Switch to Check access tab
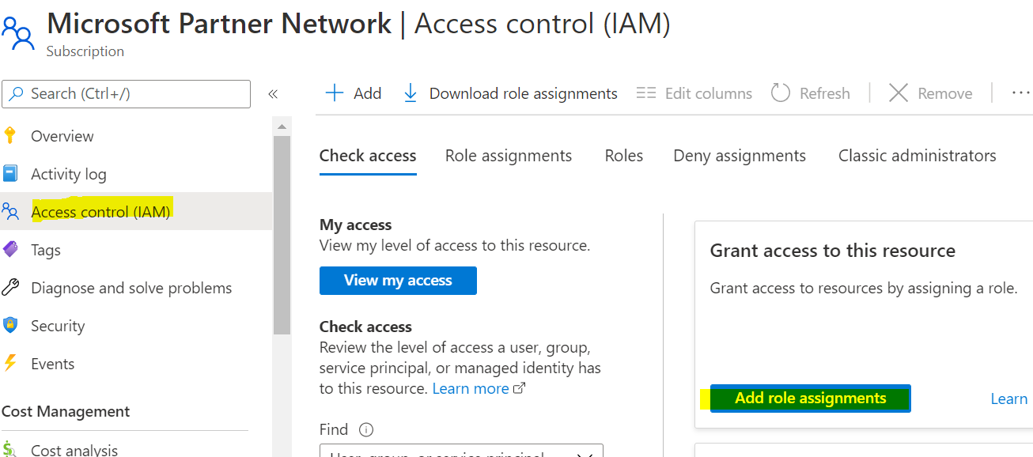1033x457 pixels. coord(368,156)
